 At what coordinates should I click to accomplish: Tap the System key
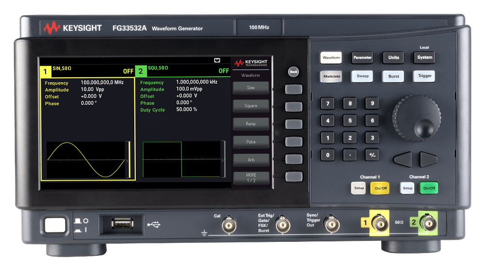(424, 57)
